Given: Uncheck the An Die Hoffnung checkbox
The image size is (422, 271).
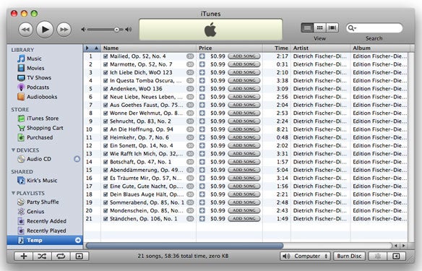Looking at the screenshot, I should click(x=105, y=129).
